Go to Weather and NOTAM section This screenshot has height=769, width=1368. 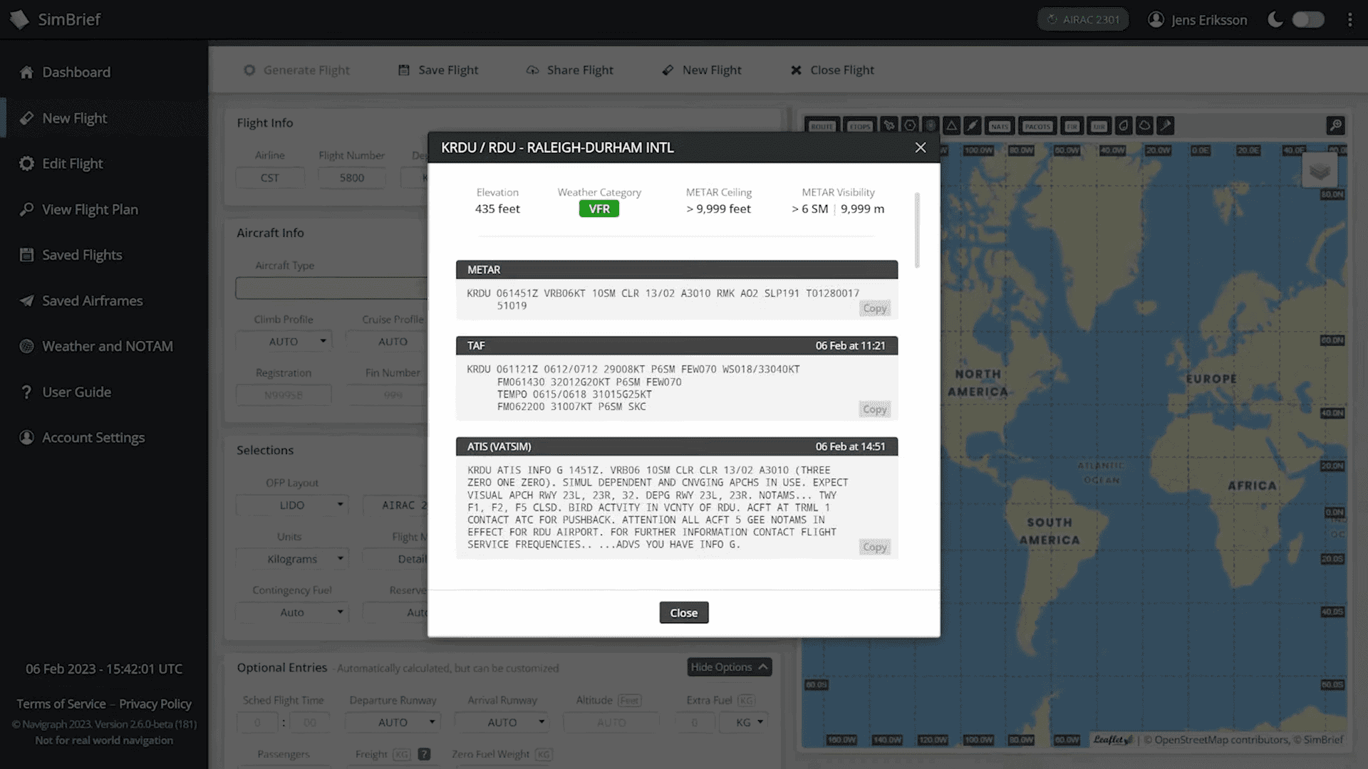(107, 346)
